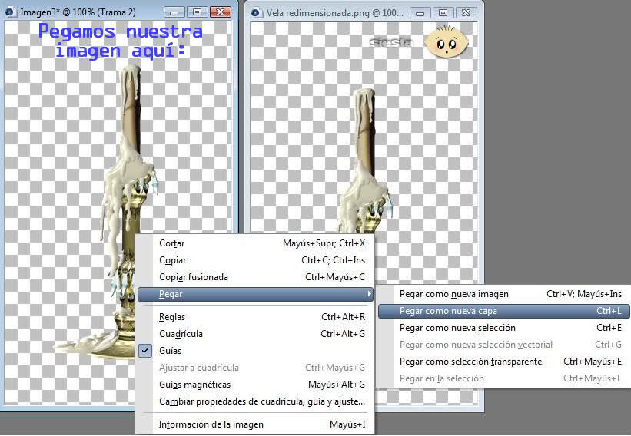The image size is (631, 436).
Task: Maximize the Vela redimensionada window
Action: (443, 13)
